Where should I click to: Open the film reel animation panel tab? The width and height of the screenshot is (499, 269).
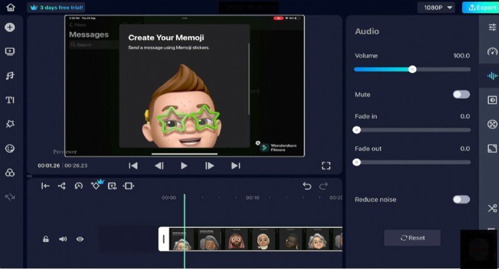pos(492,124)
